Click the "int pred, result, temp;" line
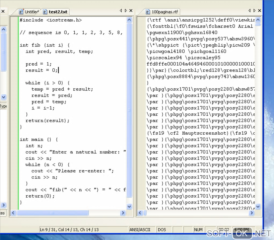Viewport: 274px width, 240px height. pyautogui.click(x=59, y=52)
